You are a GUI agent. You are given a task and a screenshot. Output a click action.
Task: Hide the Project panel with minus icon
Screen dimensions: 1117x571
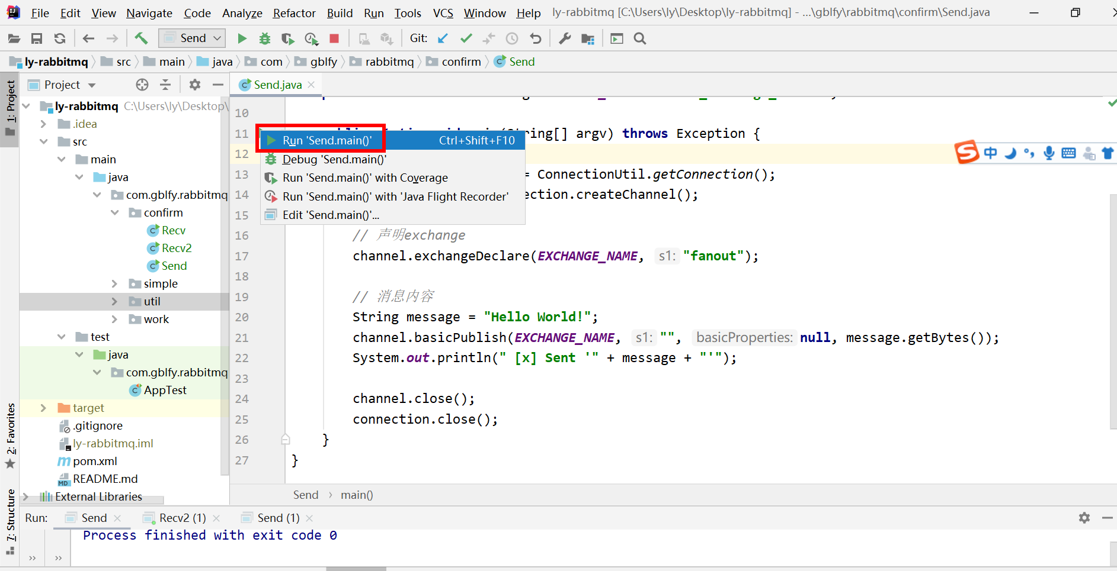coord(218,85)
